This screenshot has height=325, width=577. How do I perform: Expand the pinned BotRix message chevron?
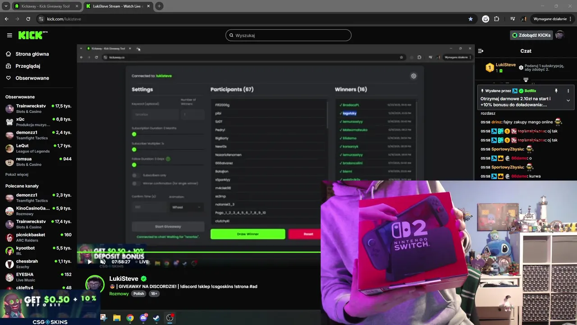point(568,100)
